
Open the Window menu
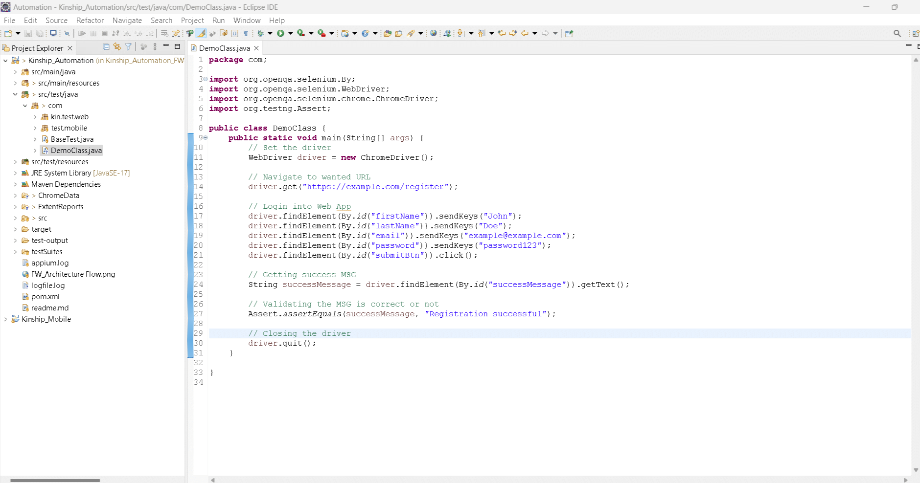247,20
